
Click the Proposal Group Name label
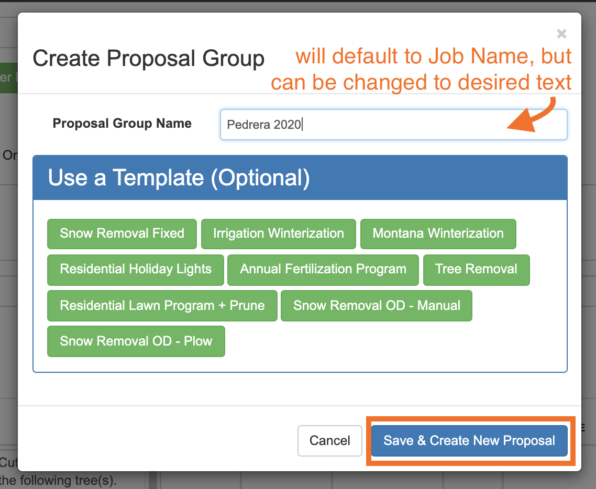pyautogui.click(x=122, y=124)
